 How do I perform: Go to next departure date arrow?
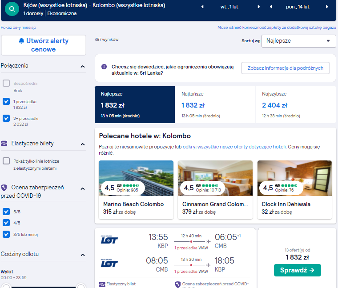pos(259,7)
